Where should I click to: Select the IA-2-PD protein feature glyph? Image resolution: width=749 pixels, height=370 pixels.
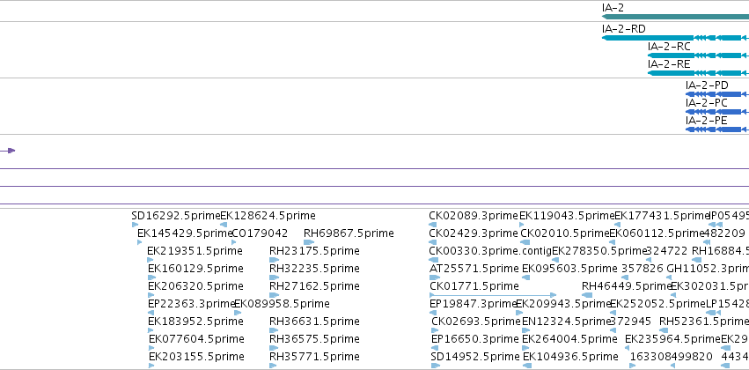click(x=717, y=94)
